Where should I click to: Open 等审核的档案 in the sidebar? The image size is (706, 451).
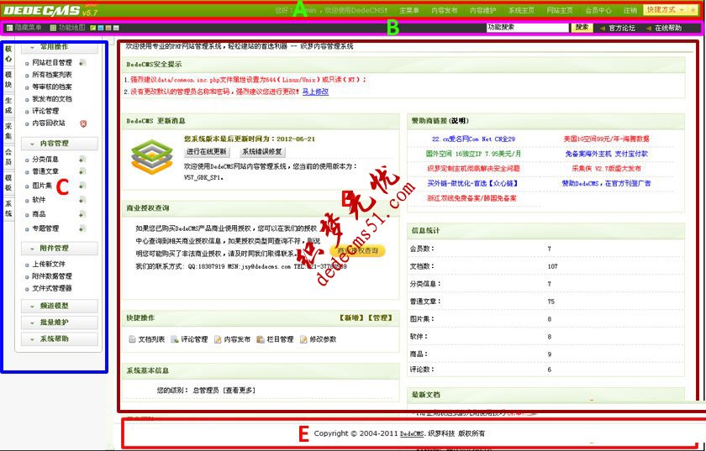click(x=52, y=87)
